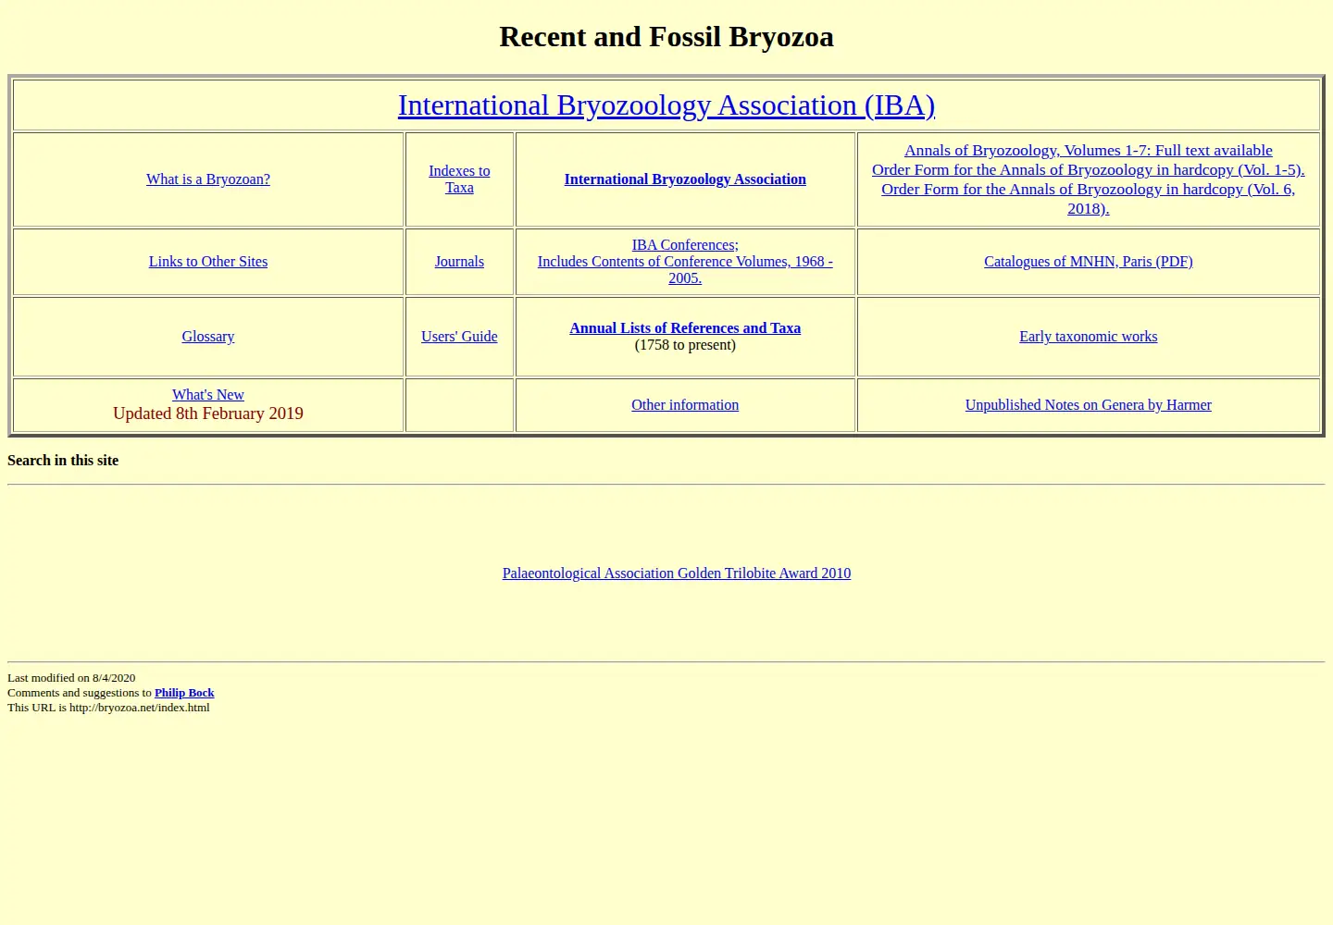Click the 'This URL is http://bryozoa.net/index.html' text
The width and height of the screenshot is (1333, 925).
108,708
